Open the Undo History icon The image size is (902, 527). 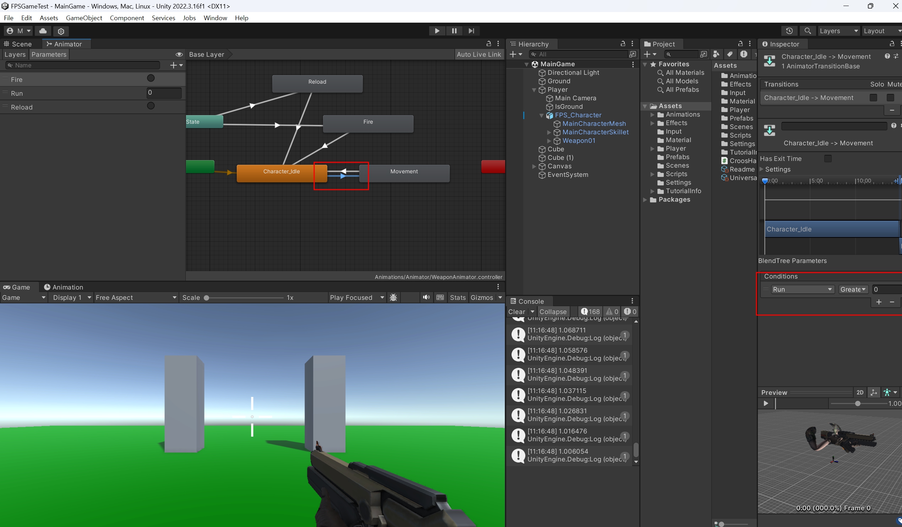click(789, 31)
